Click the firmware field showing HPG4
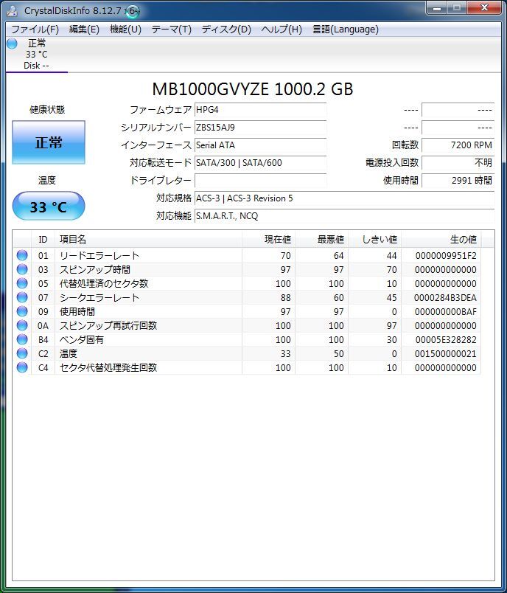The image size is (507, 593). click(x=260, y=110)
